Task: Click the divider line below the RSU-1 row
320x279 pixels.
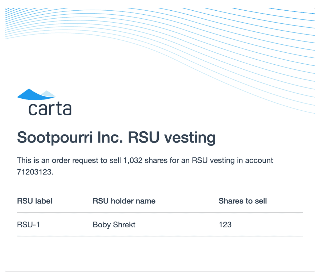Action: [x=160, y=236]
